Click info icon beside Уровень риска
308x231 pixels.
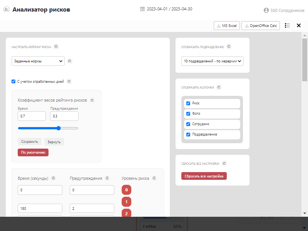pyautogui.click(x=154, y=178)
